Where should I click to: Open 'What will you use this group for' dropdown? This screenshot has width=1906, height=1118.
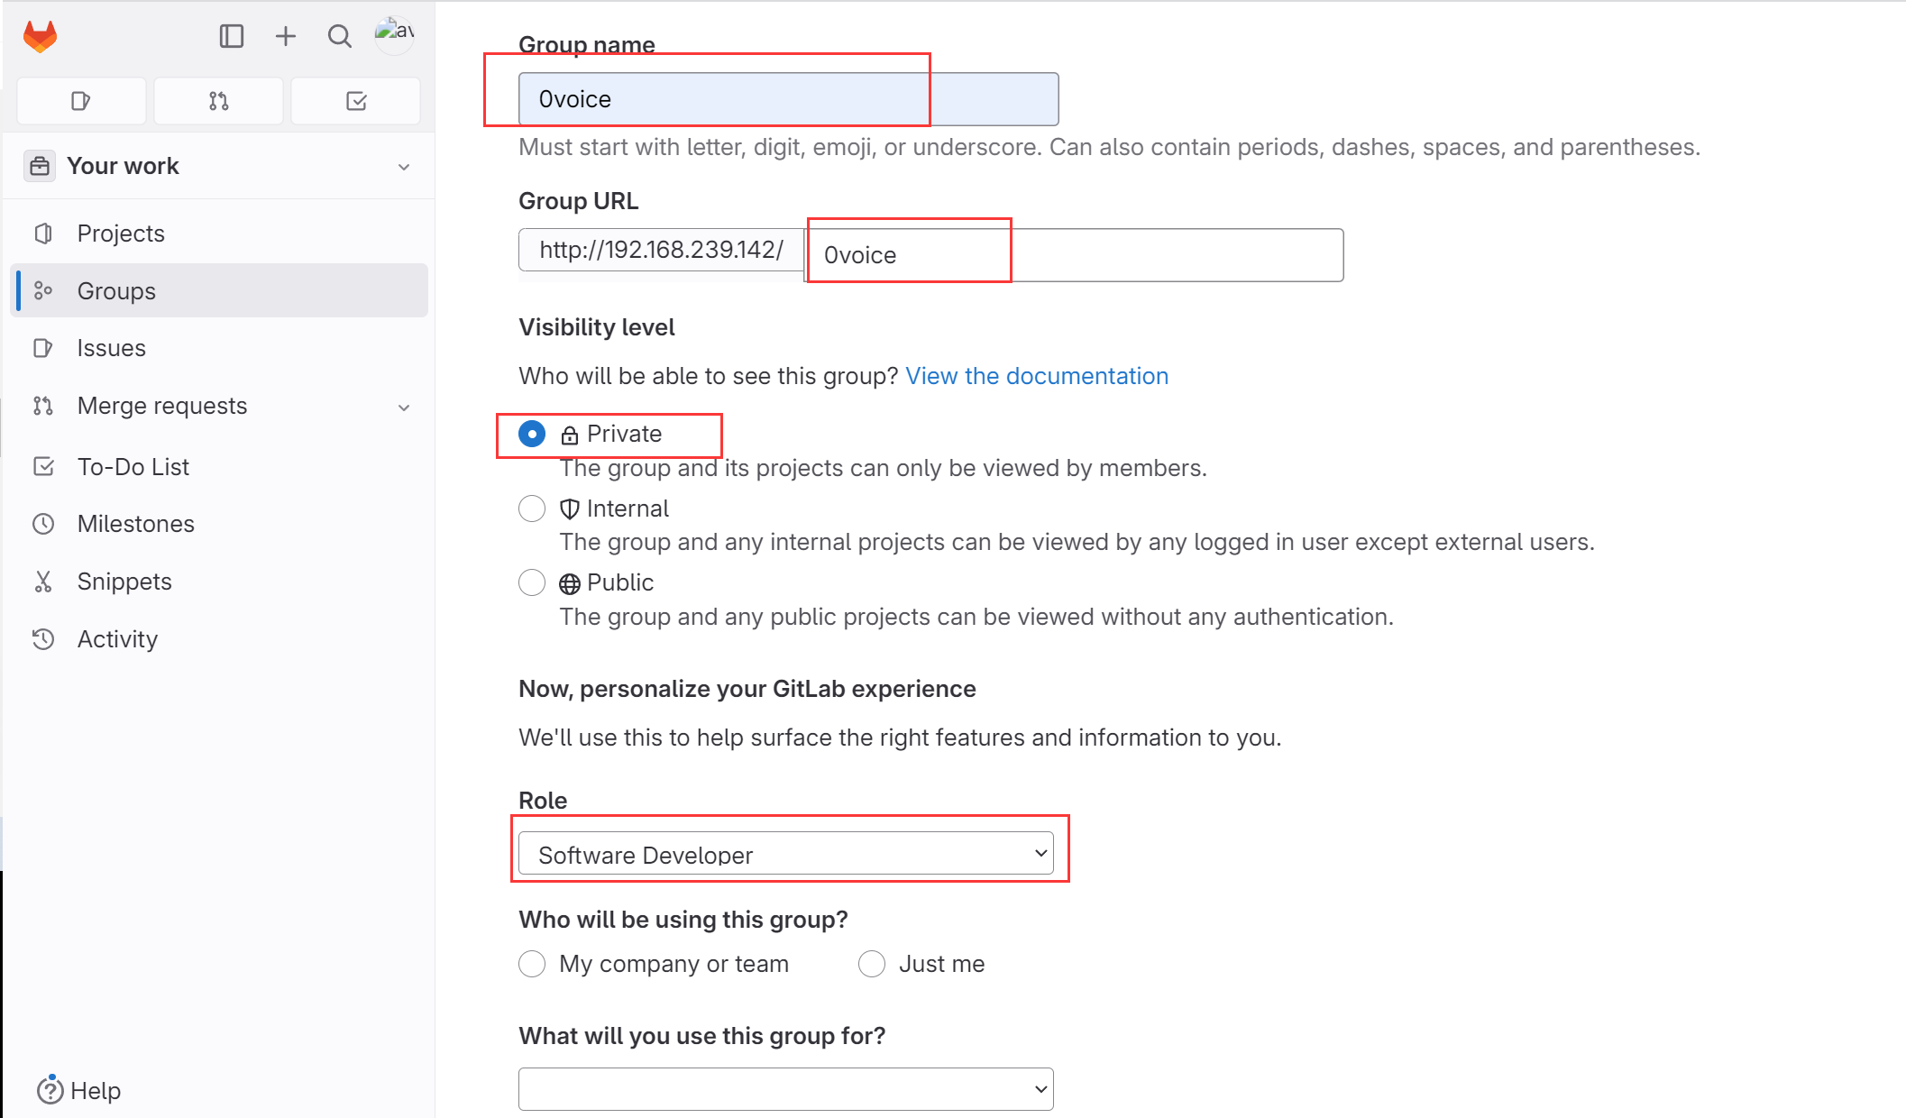coord(786,1089)
